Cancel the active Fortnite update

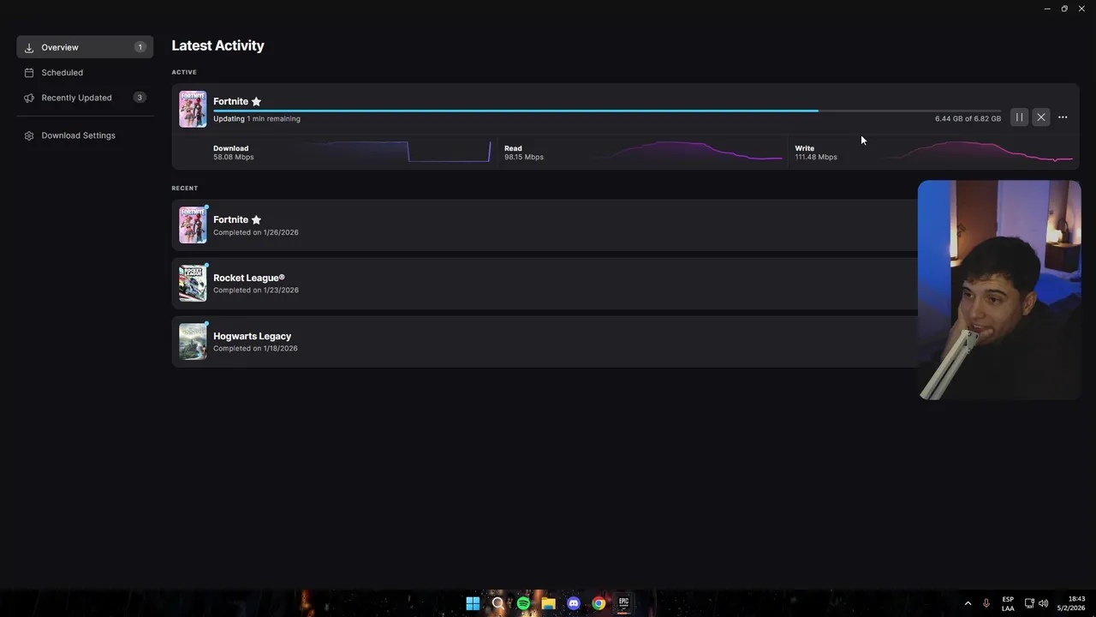tap(1040, 117)
